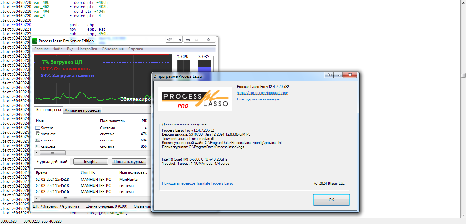The width and height of the screenshot is (466, 224).
Task: Click the 'Время' log column header
Action: pos(56,172)
